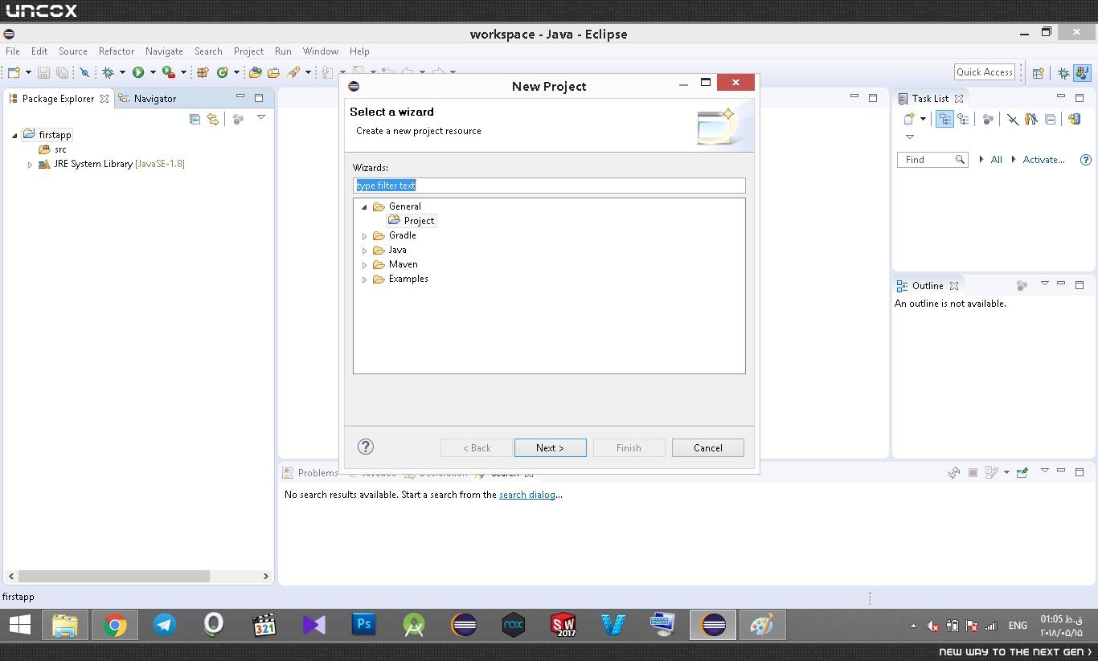Click Collapse All icon in Task List
This screenshot has width=1098, height=661.
tap(1050, 119)
